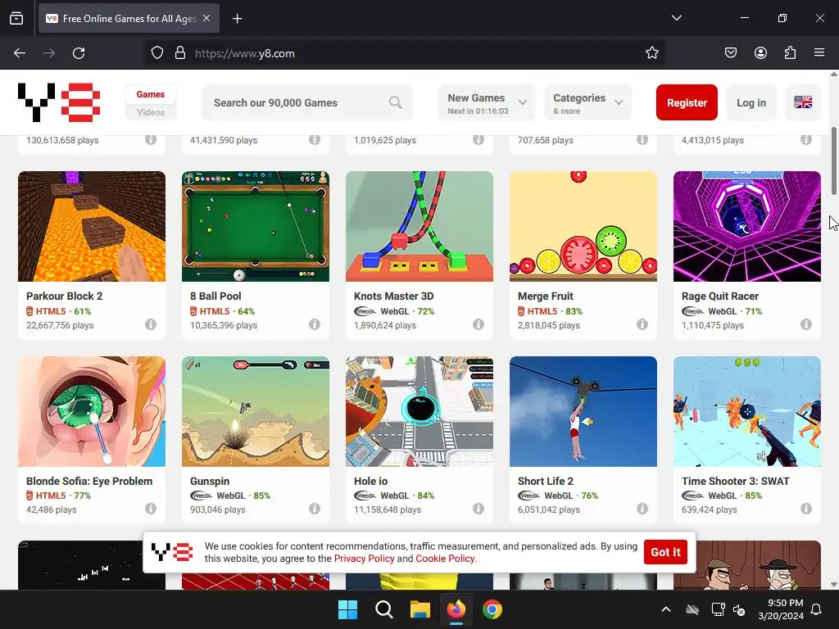Bookmark this page with the star icon

tap(651, 53)
